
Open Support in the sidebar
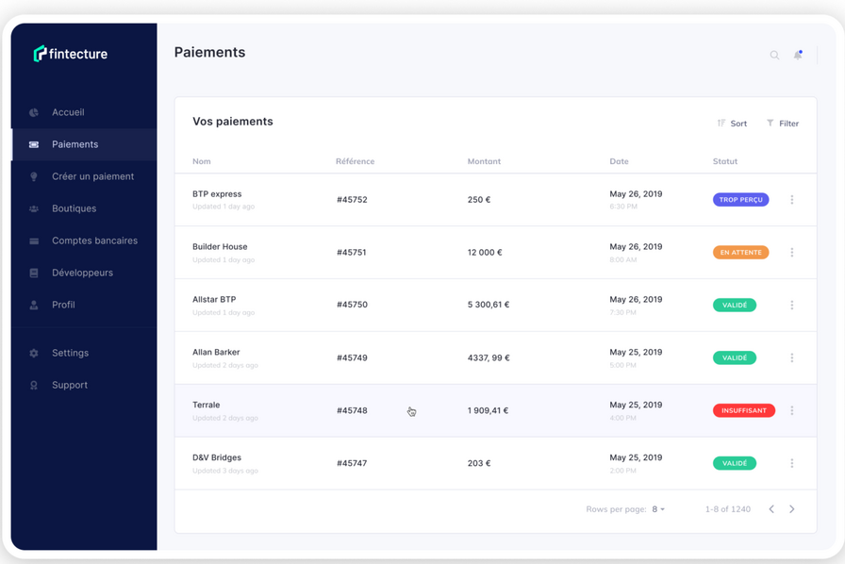[x=84, y=385]
